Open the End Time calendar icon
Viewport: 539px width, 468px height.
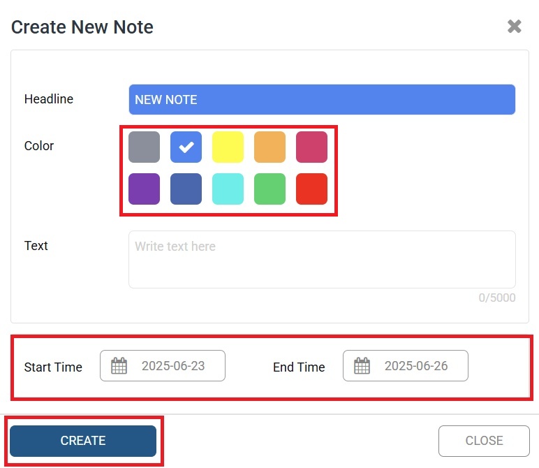(362, 365)
